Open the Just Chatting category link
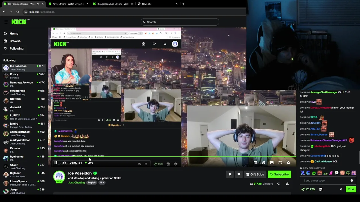The width and height of the screenshot is (360, 202). 76,183
